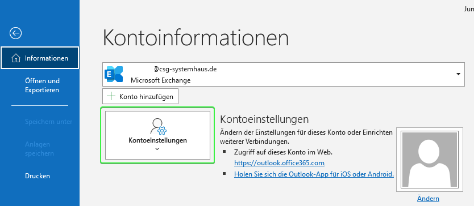Open the outlook.office365.com link
Image resolution: width=474 pixels, height=206 pixels.
click(279, 163)
